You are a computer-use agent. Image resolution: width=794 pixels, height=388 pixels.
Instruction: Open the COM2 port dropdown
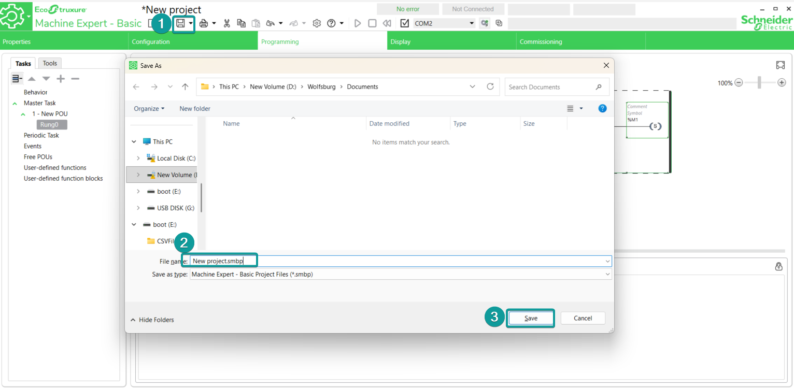click(472, 23)
